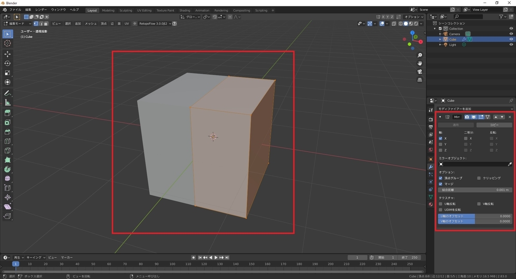Select the Rip Region tool

(x=7, y=216)
